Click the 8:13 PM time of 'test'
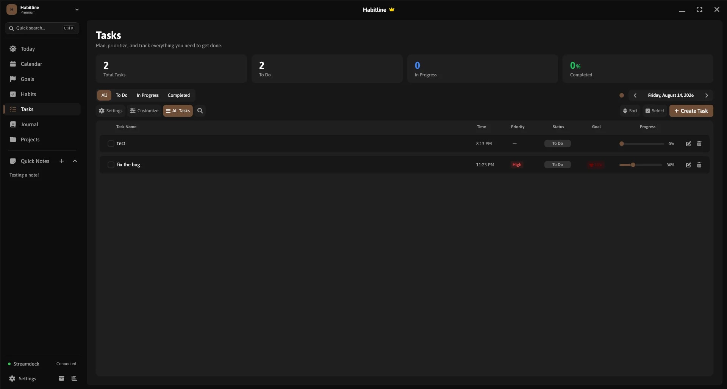This screenshot has height=389, width=727. [484, 144]
